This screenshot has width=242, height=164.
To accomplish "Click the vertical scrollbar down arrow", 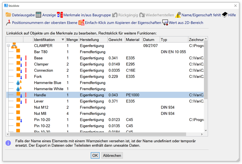I will pyautogui.click(x=205, y=130).
